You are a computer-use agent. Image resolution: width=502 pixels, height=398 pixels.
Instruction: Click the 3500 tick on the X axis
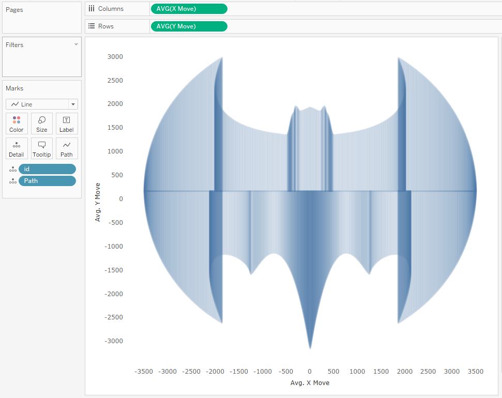pyautogui.click(x=476, y=372)
